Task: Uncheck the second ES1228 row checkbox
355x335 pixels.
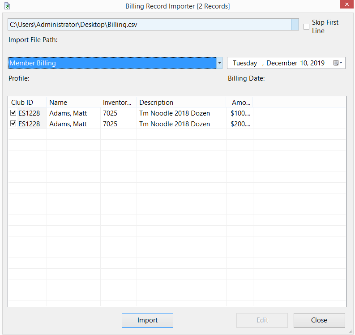Action: [13, 124]
